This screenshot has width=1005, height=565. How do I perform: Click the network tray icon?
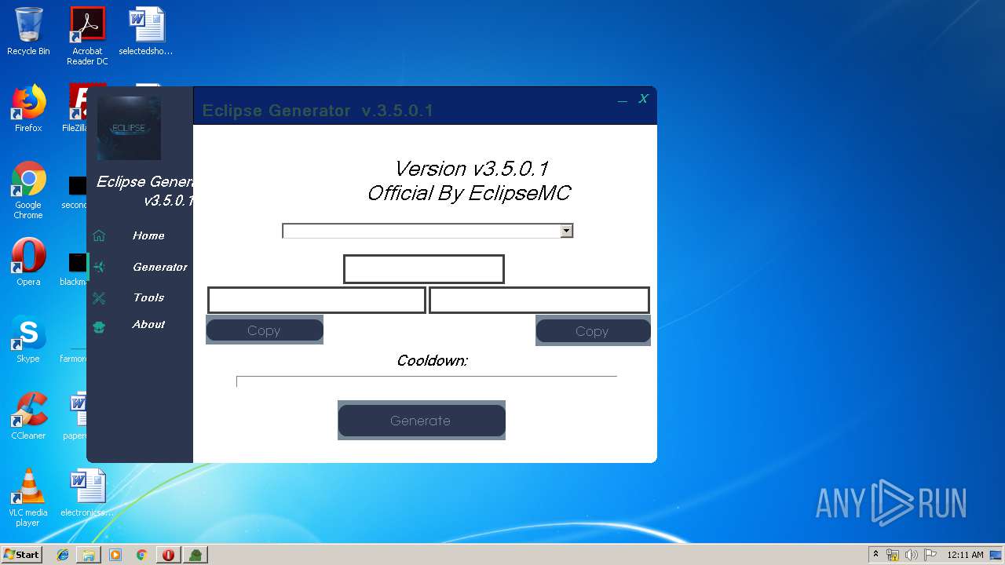pyautogui.click(x=893, y=555)
